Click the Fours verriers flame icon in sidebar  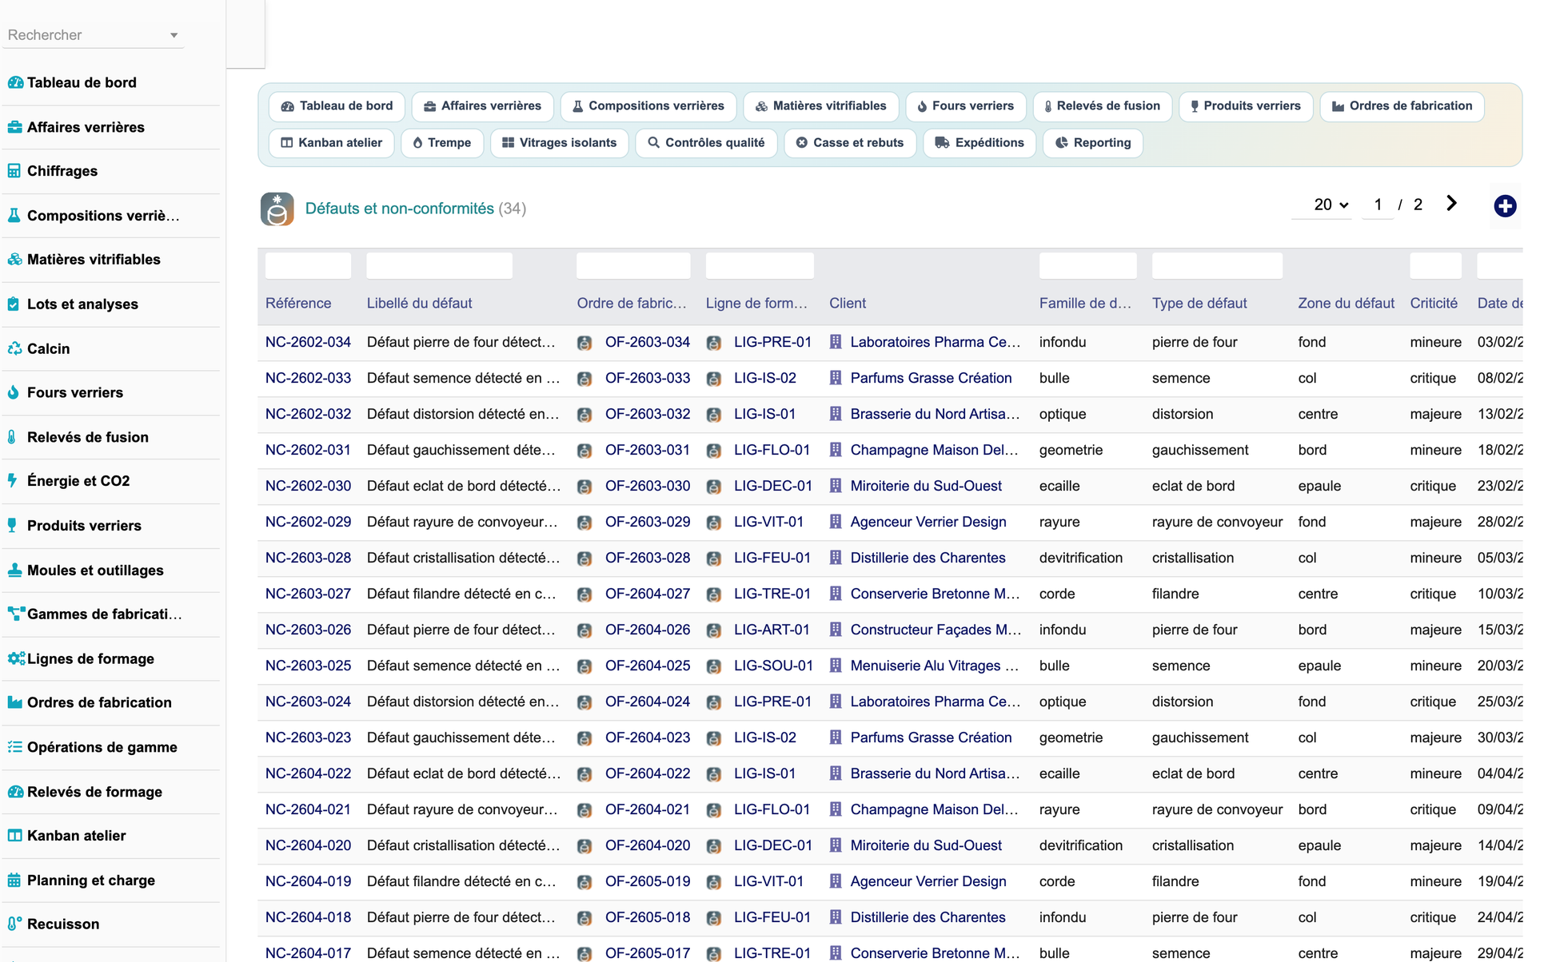pyautogui.click(x=14, y=392)
